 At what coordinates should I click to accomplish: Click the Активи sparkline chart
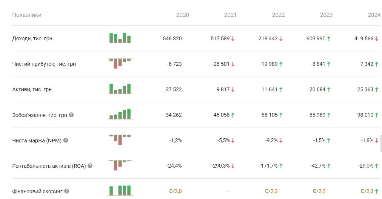(120, 89)
